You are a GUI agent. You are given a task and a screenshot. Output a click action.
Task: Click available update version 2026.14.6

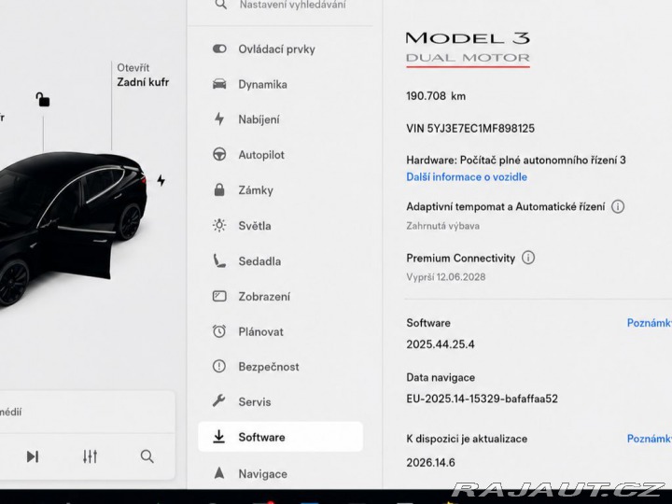click(430, 462)
